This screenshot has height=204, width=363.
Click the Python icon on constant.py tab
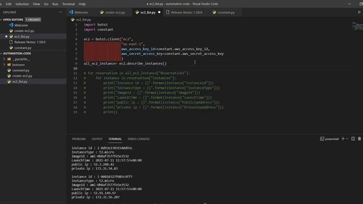click(214, 12)
